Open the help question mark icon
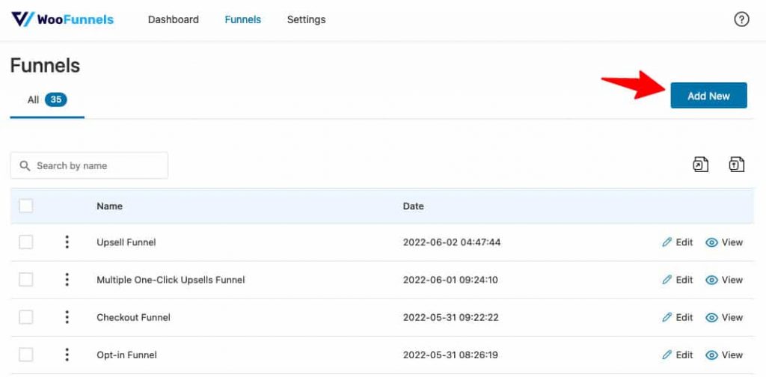766x377 pixels. click(741, 19)
